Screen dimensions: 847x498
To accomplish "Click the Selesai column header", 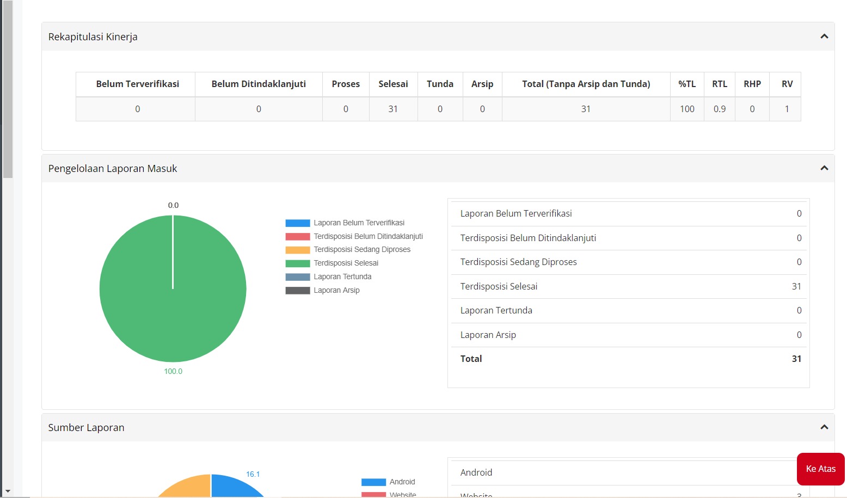I will (393, 84).
